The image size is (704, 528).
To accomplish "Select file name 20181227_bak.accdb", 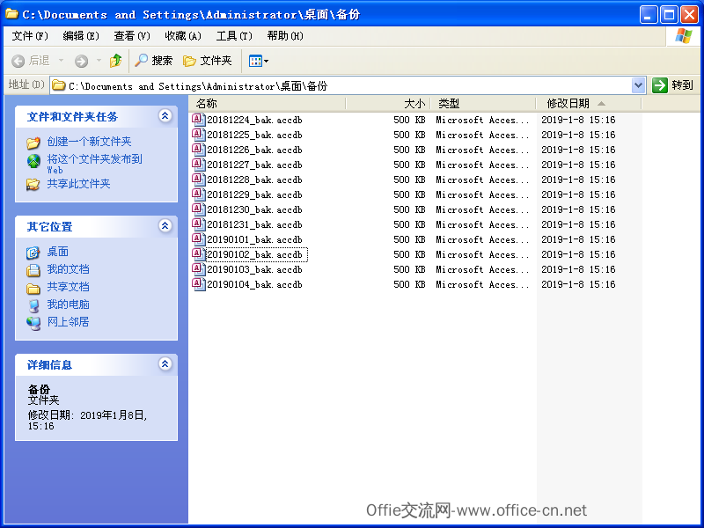I will [254, 165].
